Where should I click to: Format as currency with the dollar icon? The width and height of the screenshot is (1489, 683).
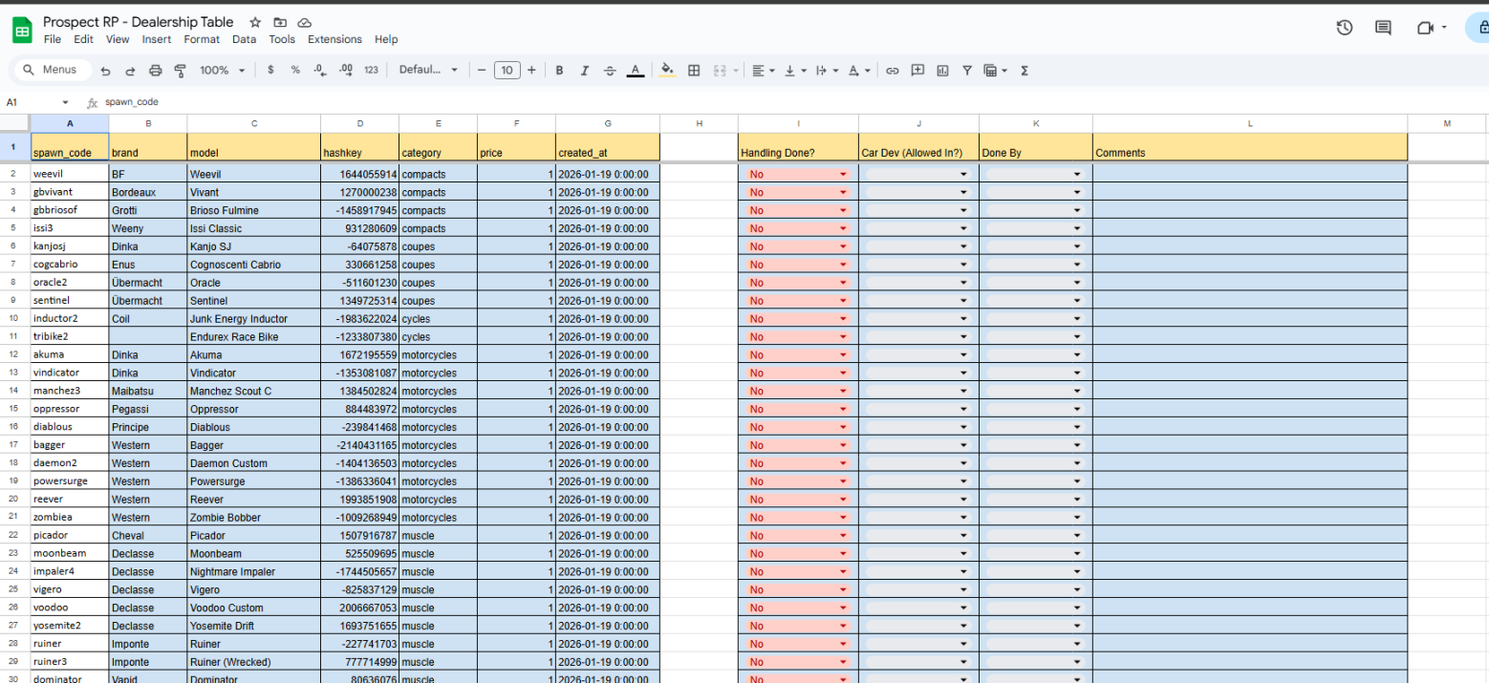click(x=270, y=71)
